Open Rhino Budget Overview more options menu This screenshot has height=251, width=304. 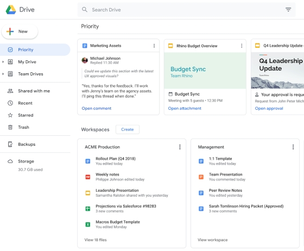242,46
